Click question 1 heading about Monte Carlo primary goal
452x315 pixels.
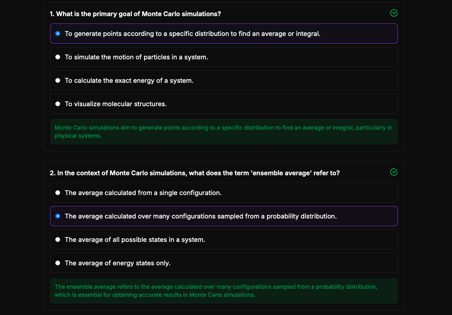tap(135, 14)
